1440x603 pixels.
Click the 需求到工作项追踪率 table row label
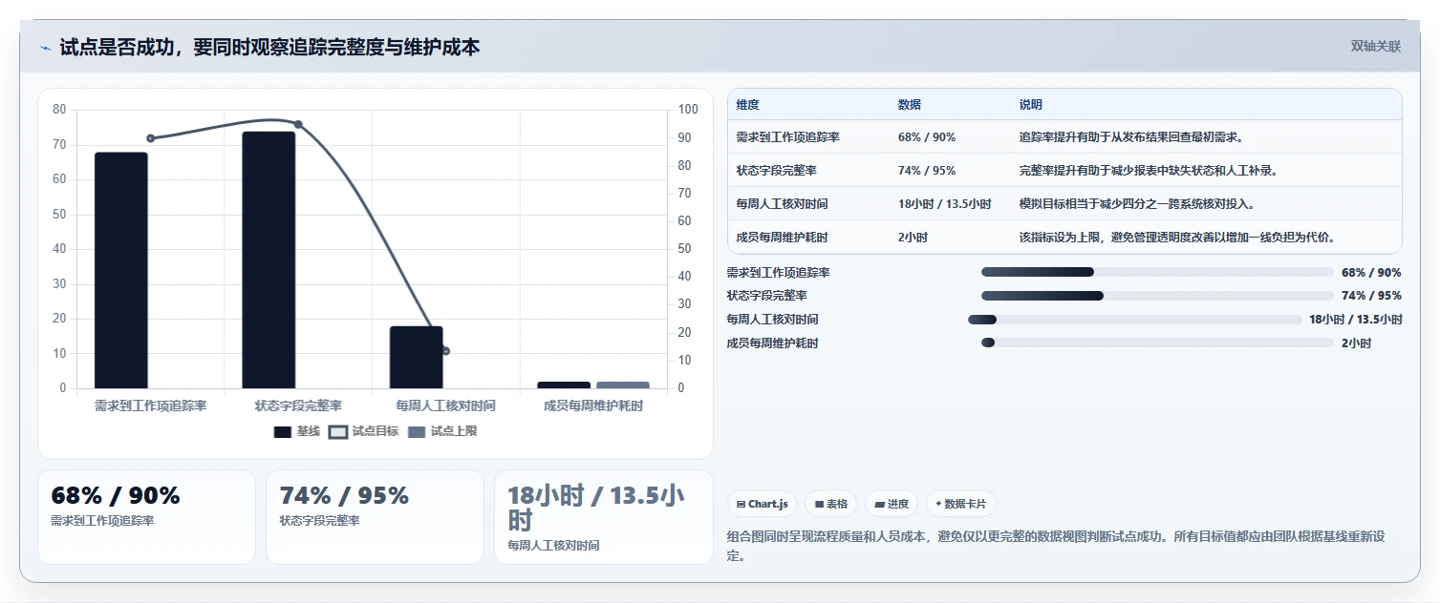click(787, 137)
